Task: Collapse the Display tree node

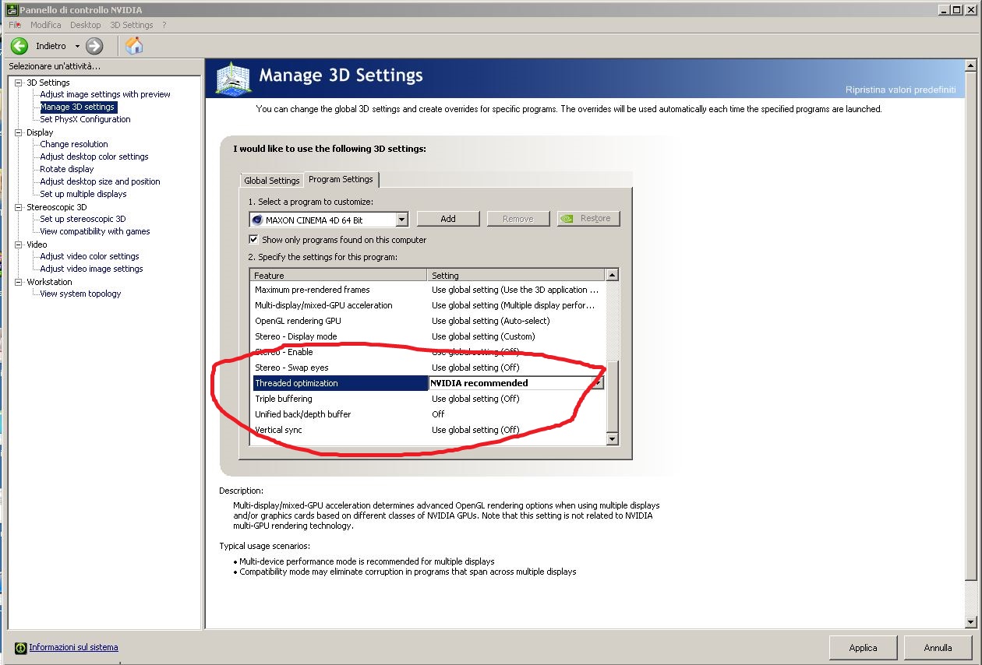Action: (18, 132)
